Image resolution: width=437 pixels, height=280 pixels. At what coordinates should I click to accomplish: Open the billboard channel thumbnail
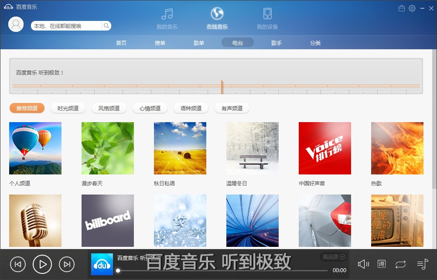pos(108,221)
